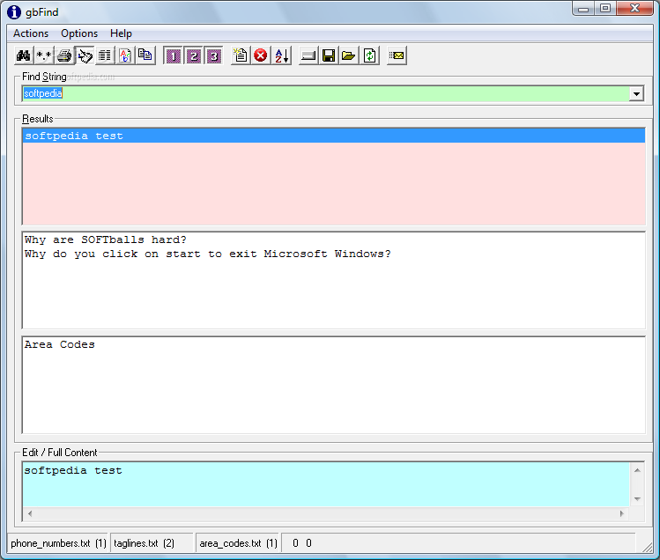Click the gray flat bar icon
This screenshot has height=560, width=660.
(x=308, y=55)
